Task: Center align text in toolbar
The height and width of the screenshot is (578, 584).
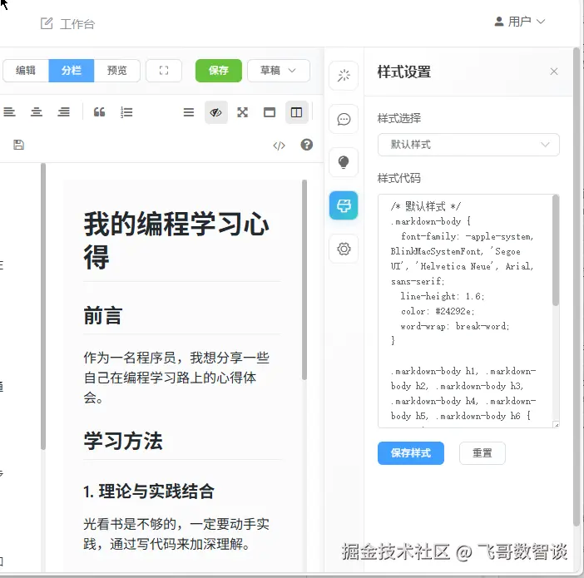Action: 37,112
